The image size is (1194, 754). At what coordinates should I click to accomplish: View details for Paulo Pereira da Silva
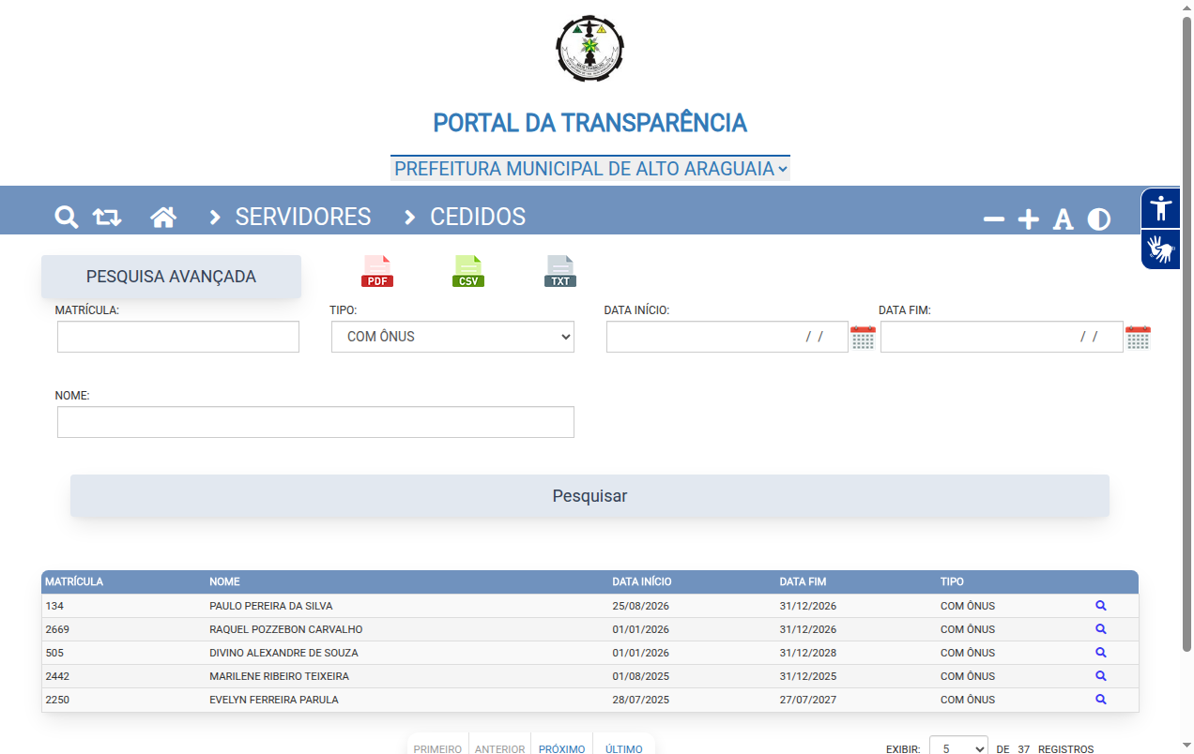(x=1101, y=606)
